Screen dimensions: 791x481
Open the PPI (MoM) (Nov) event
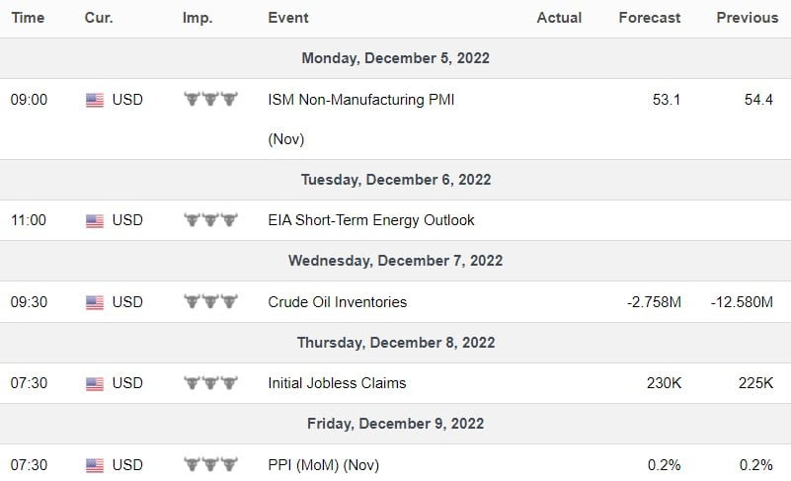pos(323,465)
